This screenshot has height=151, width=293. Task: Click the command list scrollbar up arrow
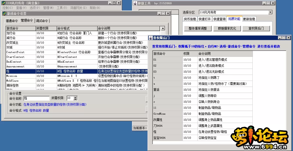163,28
